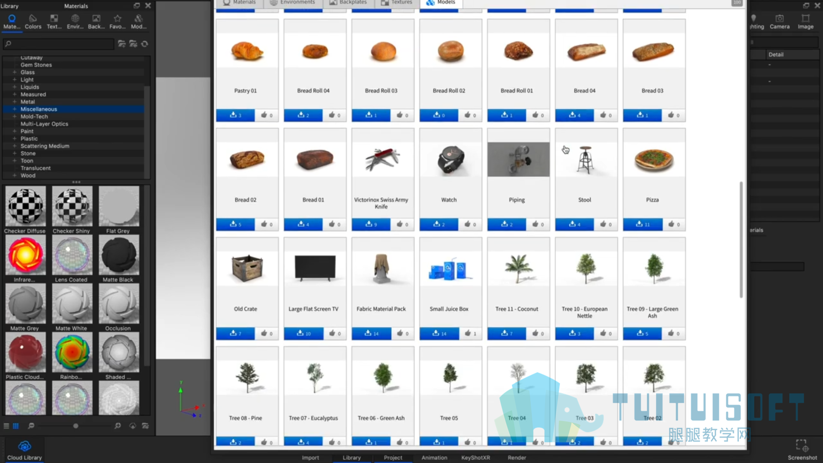Expand the Liquids material category
This screenshot has width=823, height=463.
coord(15,87)
